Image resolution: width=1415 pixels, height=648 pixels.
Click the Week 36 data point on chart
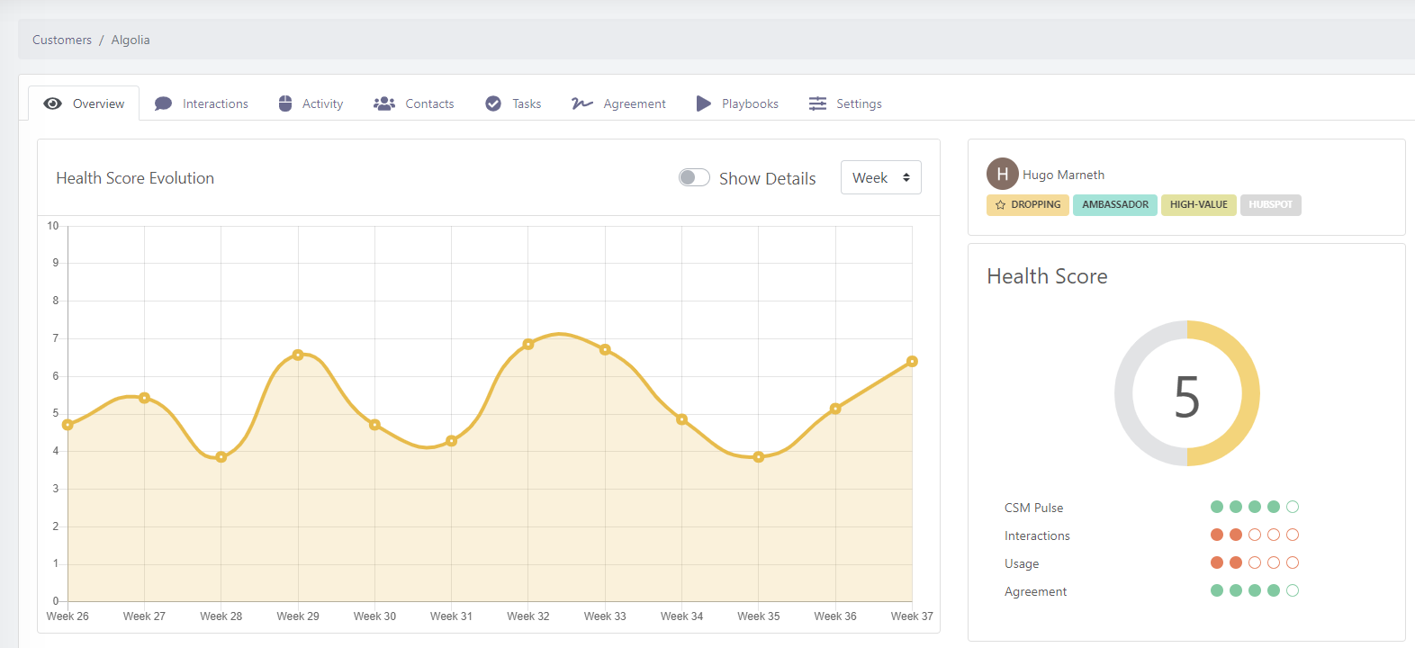point(835,409)
